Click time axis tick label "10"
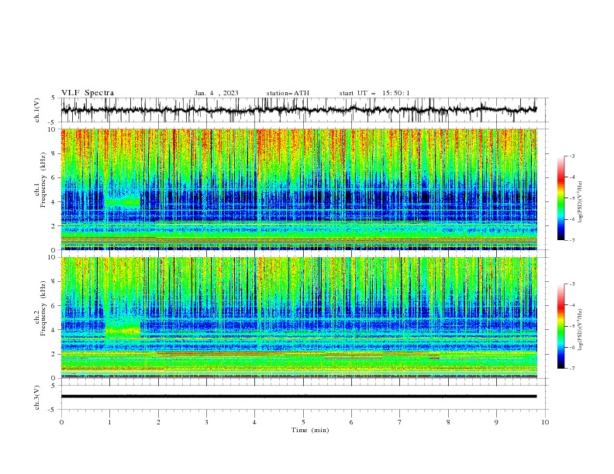The image size is (614, 474). click(x=545, y=422)
